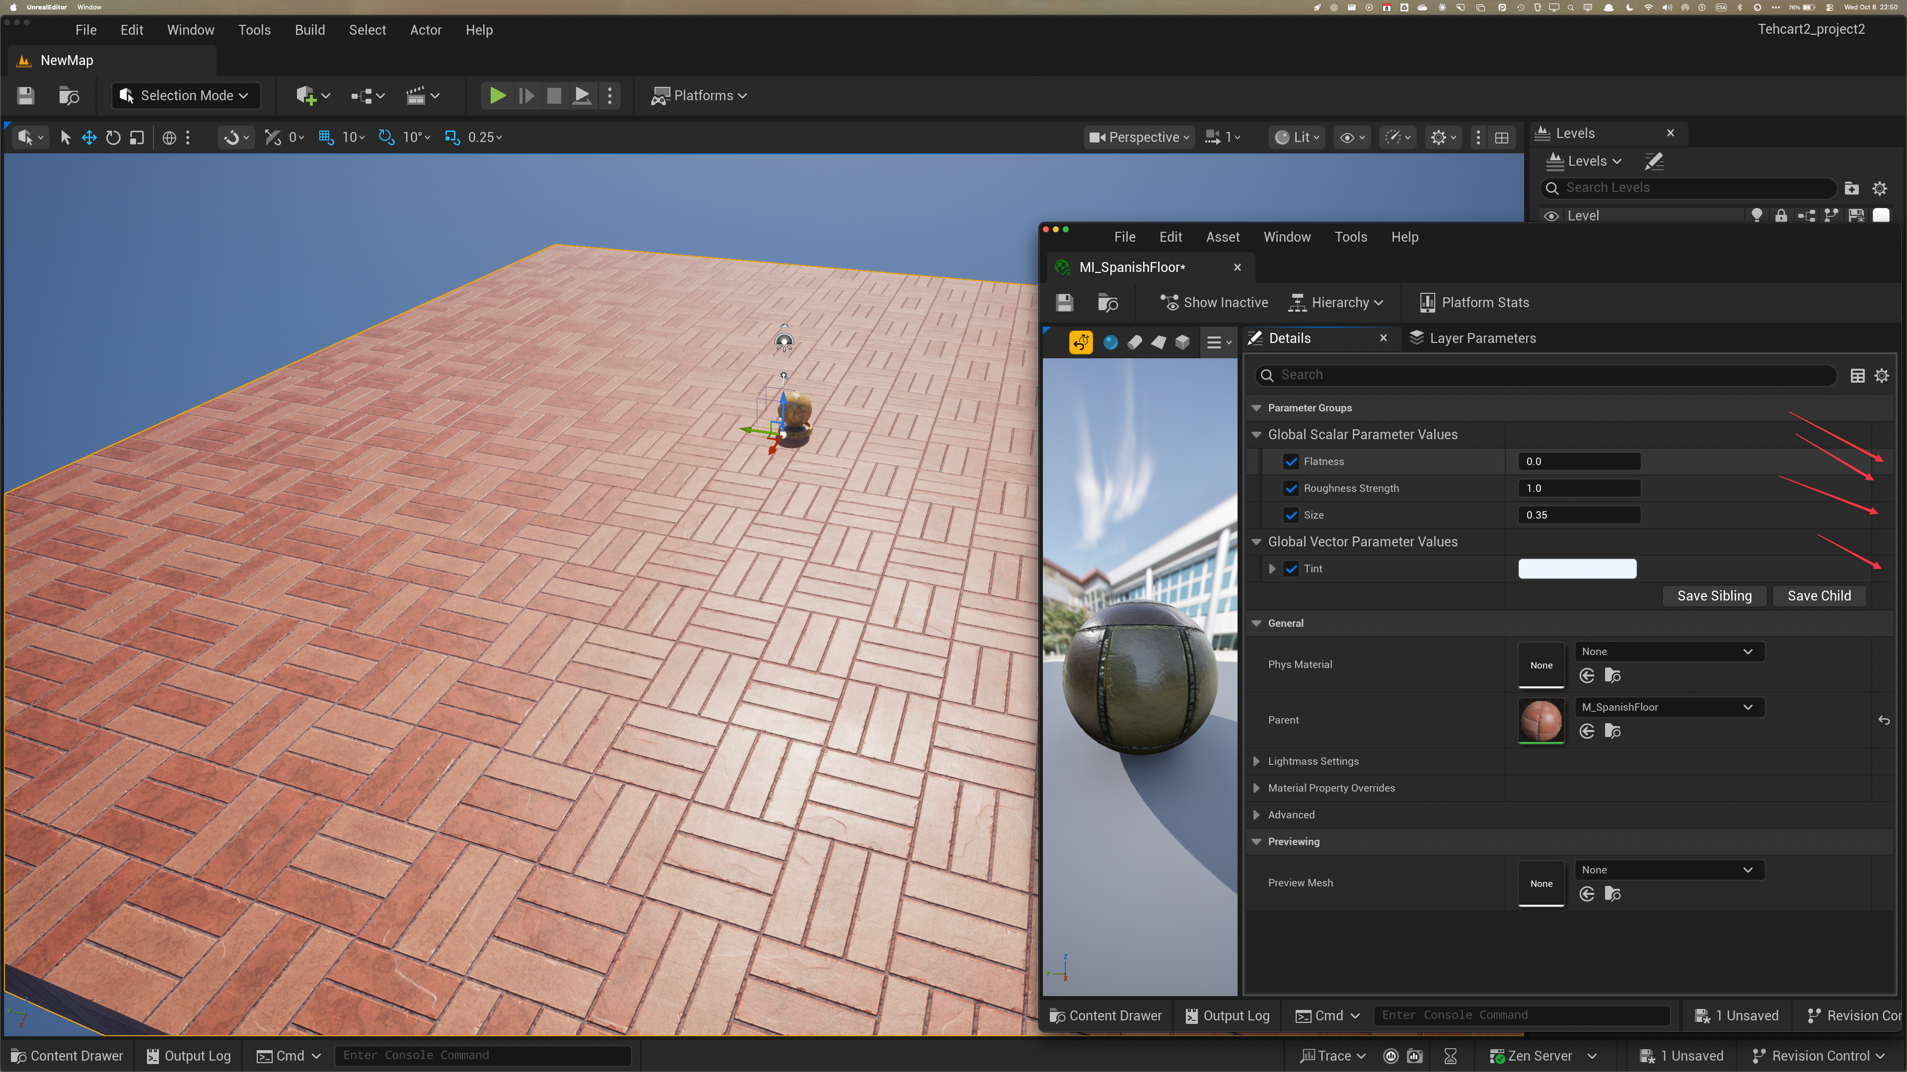This screenshot has width=1907, height=1072.
Task: Open the Actor menu in main editor
Action: pyautogui.click(x=426, y=30)
